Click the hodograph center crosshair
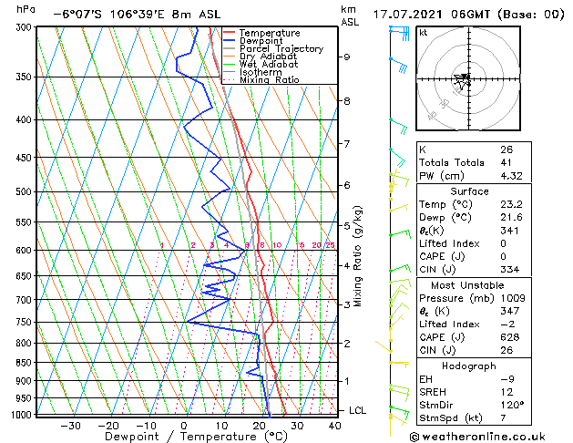This screenshot has width=573, height=443. (468, 78)
